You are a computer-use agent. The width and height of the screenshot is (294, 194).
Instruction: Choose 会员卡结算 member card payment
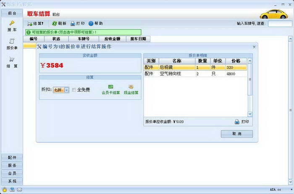[110, 90]
